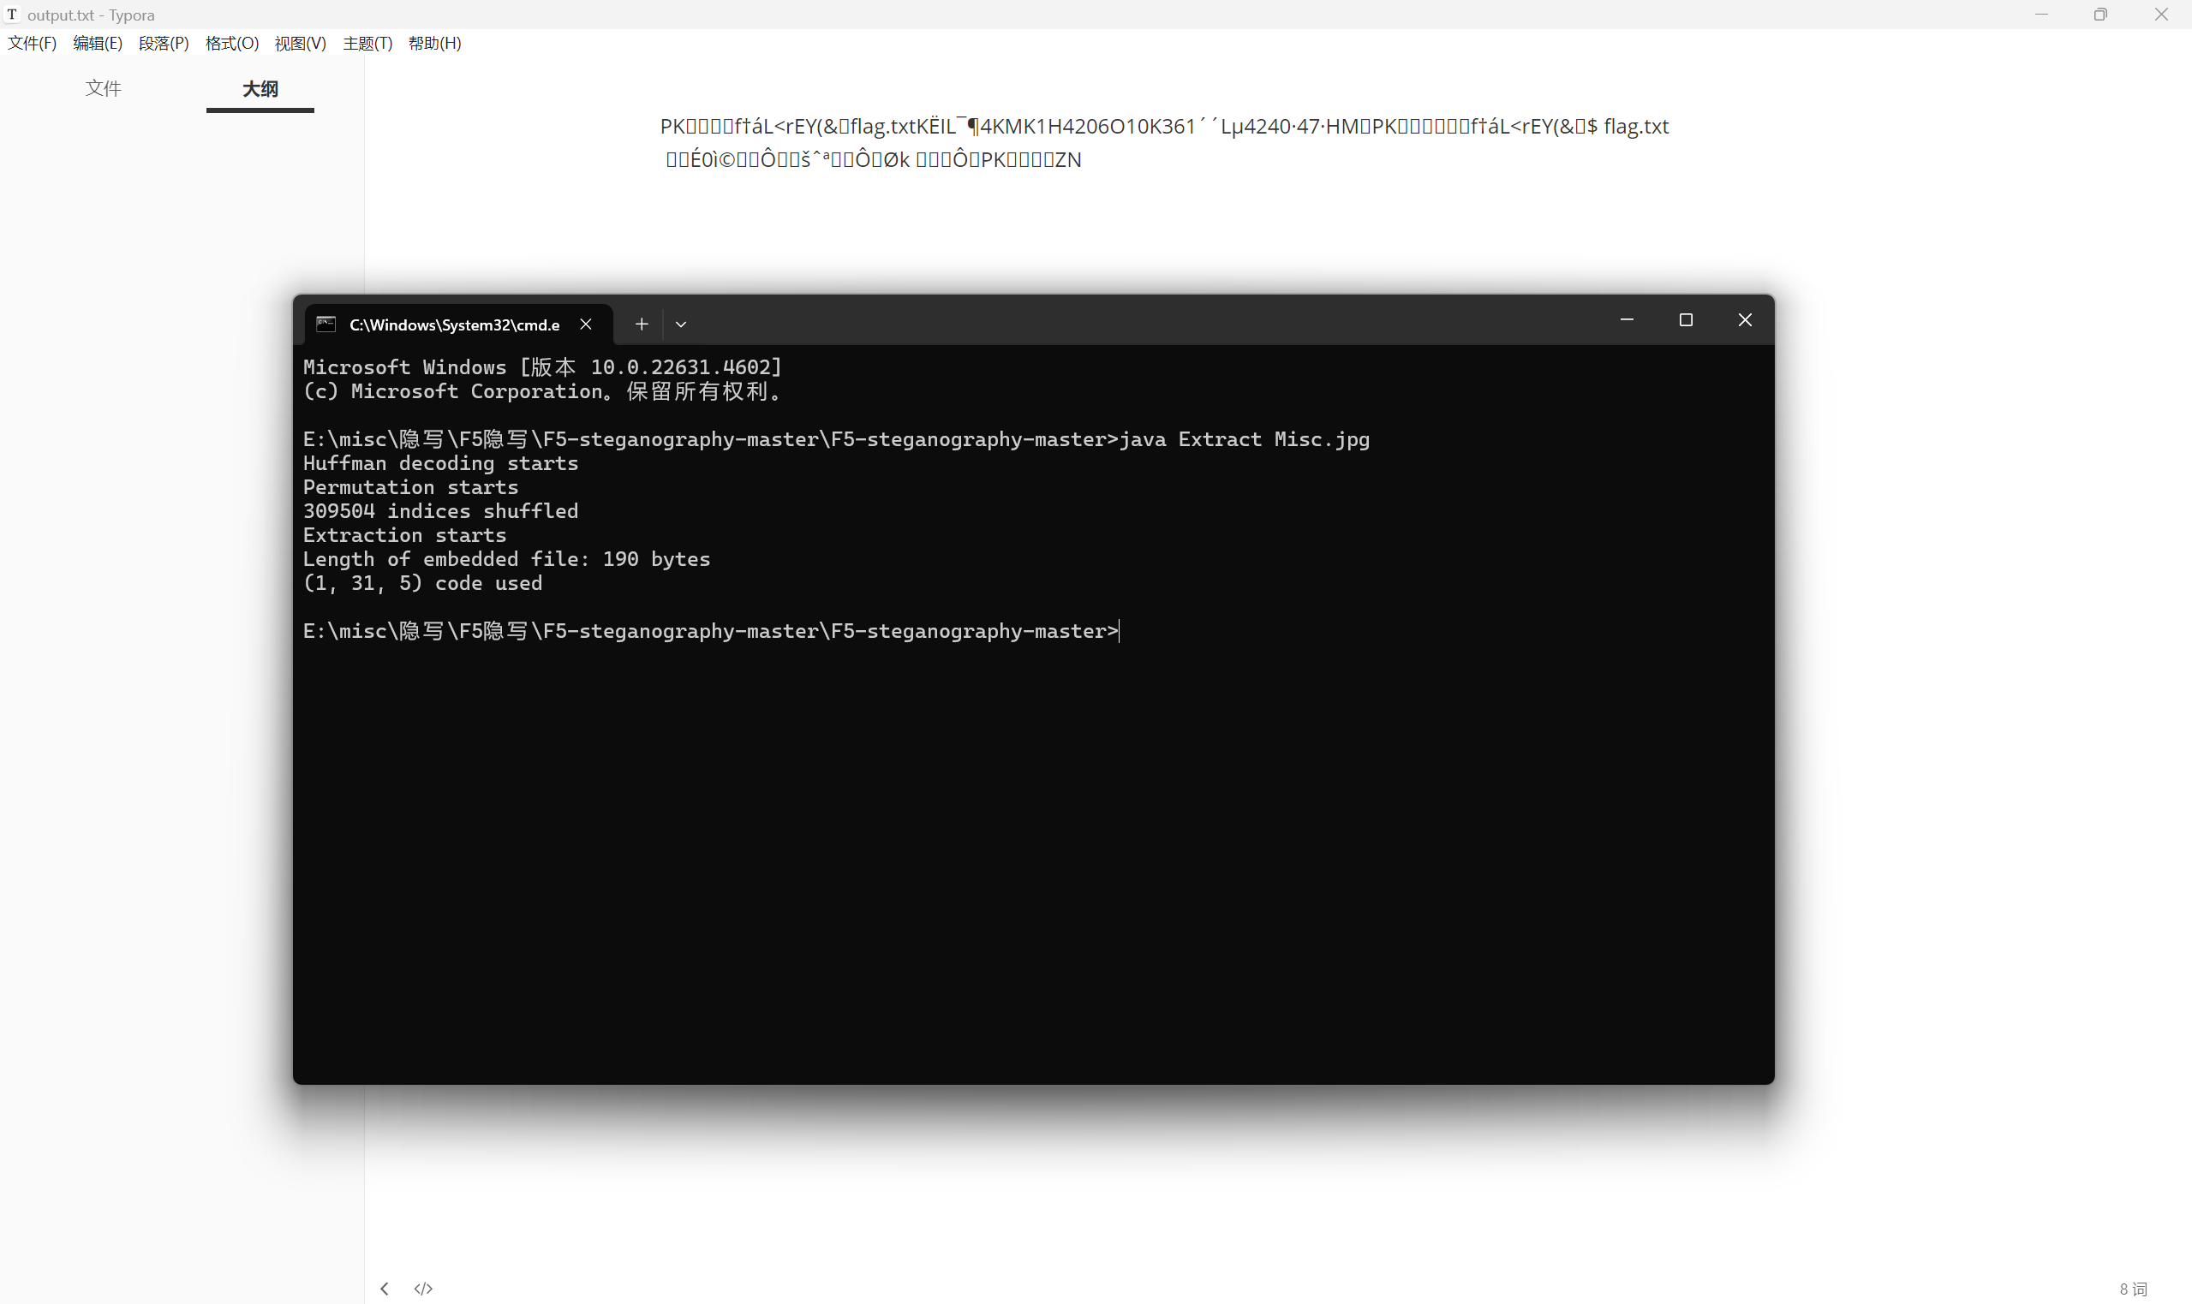Open the 主题(T) menu
Screen dimensions: 2192x1304
point(367,43)
